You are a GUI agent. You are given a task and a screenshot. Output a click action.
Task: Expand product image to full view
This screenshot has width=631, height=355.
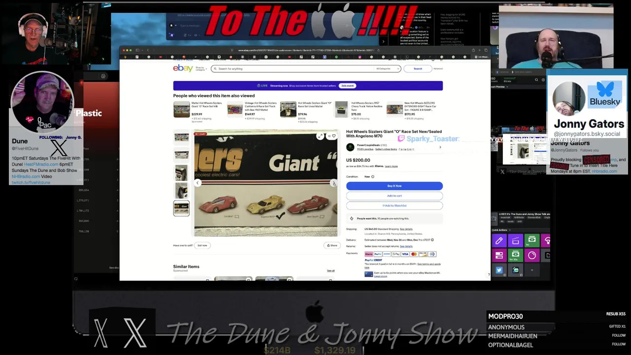pos(320,136)
